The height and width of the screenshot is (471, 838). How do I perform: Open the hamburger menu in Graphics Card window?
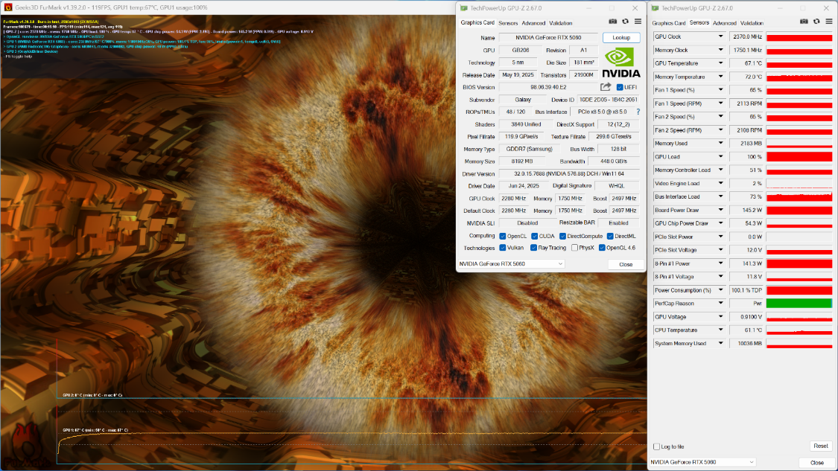(638, 22)
